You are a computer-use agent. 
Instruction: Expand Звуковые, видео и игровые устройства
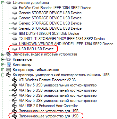3,54
